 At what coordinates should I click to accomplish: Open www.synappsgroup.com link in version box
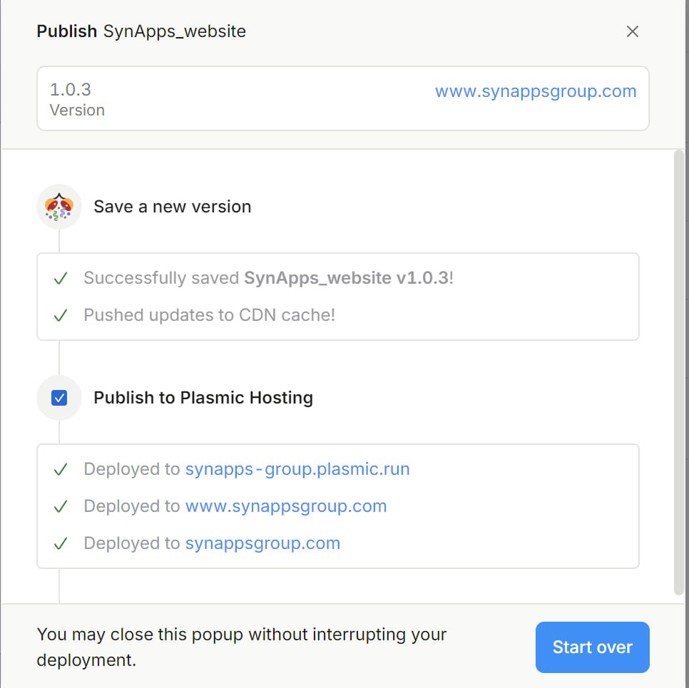[536, 91]
